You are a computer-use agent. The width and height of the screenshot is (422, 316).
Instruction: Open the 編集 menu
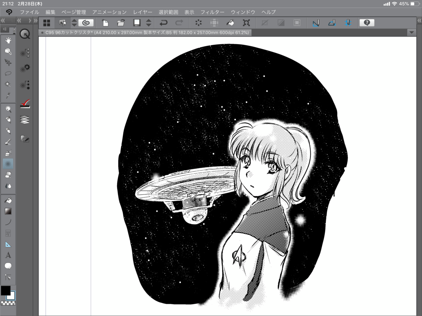[x=51, y=12]
